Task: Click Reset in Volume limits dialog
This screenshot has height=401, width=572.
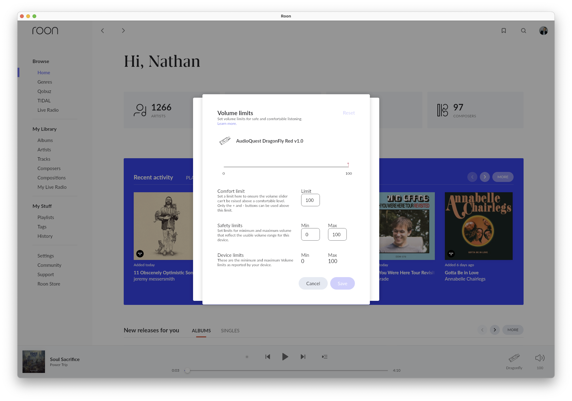Action: [349, 113]
